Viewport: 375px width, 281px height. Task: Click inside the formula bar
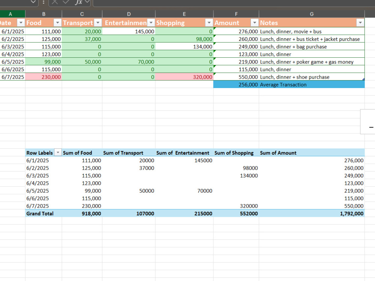pos(234,3)
